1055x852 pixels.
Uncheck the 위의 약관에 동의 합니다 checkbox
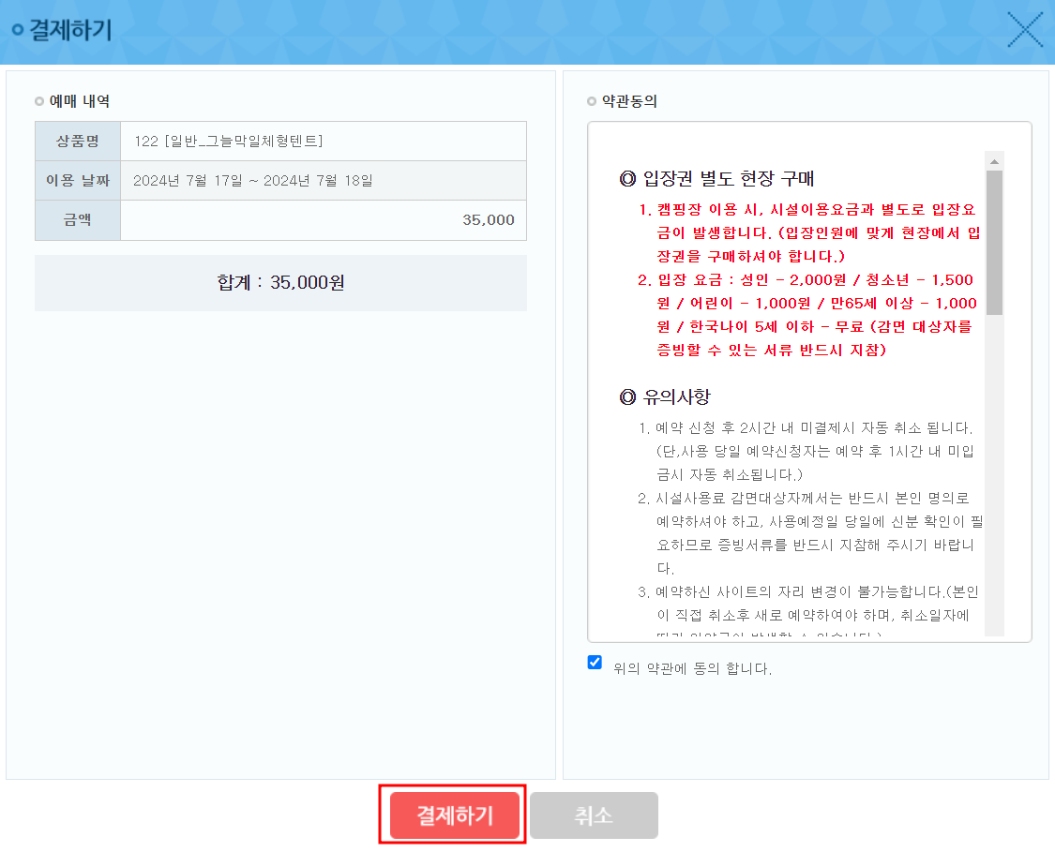coord(595,663)
